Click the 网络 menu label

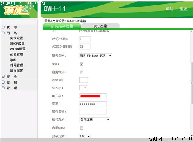(12, 33)
